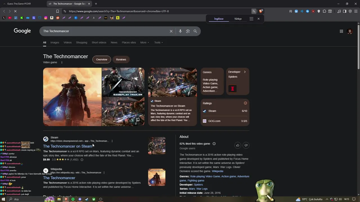
Task: Open Steam 6/10 rating row
Action: 225,111
